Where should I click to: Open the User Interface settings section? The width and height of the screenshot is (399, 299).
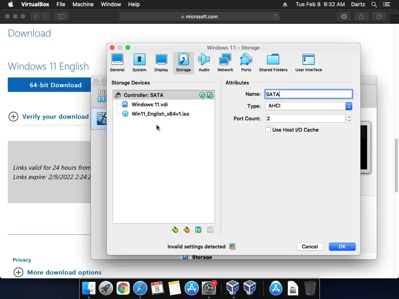coord(309,63)
